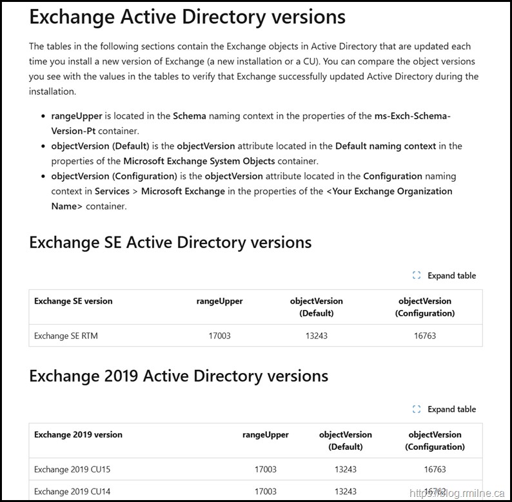The height and width of the screenshot is (502, 512).
Task: Click the 16763 value in the Exchange SE RTM row
Action: (x=425, y=336)
